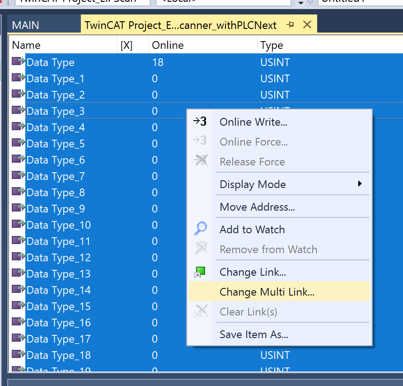Click the variable icon of Data Type_18

click(x=18, y=354)
